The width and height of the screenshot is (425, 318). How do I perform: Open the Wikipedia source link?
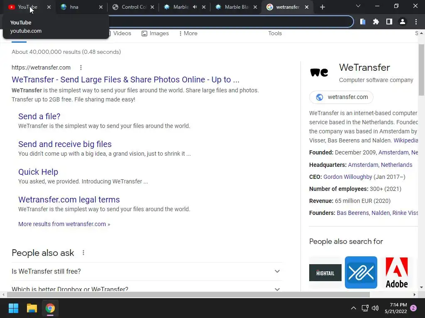[x=405, y=140]
